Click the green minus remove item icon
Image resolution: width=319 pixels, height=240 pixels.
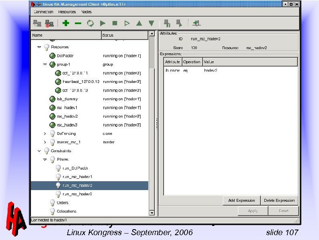click(x=78, y=23)
